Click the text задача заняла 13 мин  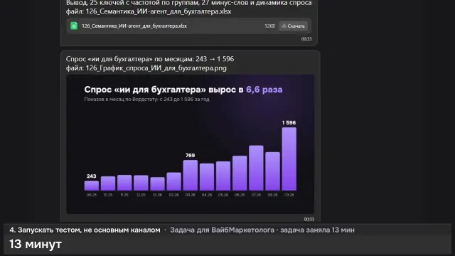[318, 230]
